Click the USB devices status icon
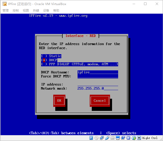This screenshot has height=141, width=163. coord(107,138)
